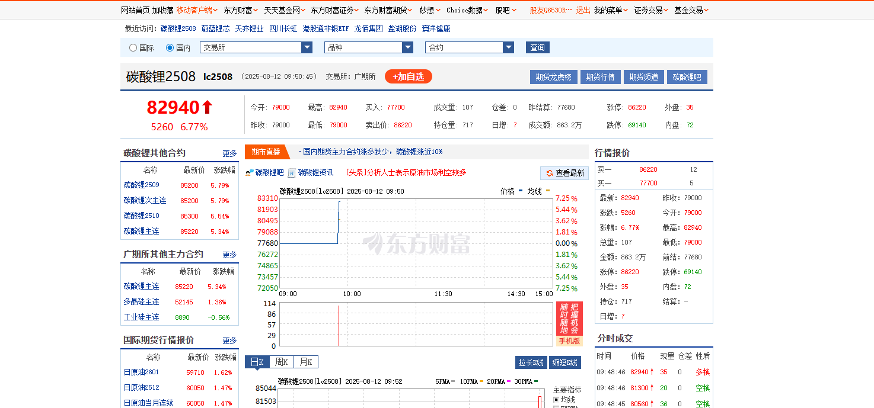Click 查看最新 button
Viewport: 874px width, 408px height.
tap(564, 173)
